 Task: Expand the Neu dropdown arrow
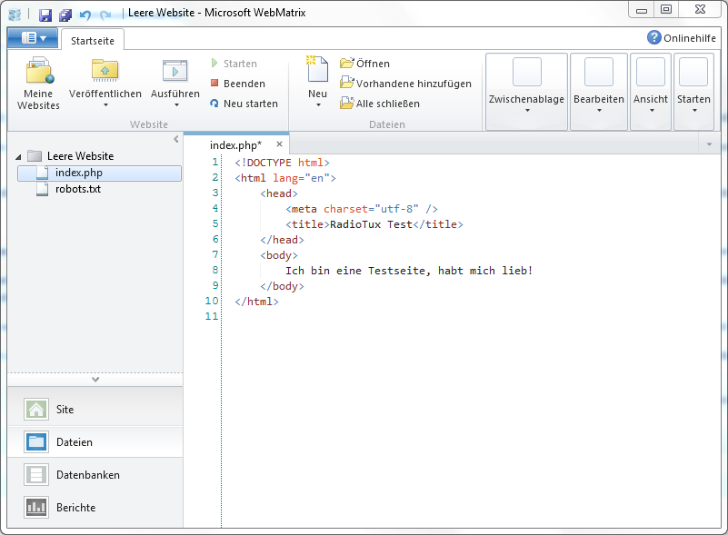click(318, 105)
